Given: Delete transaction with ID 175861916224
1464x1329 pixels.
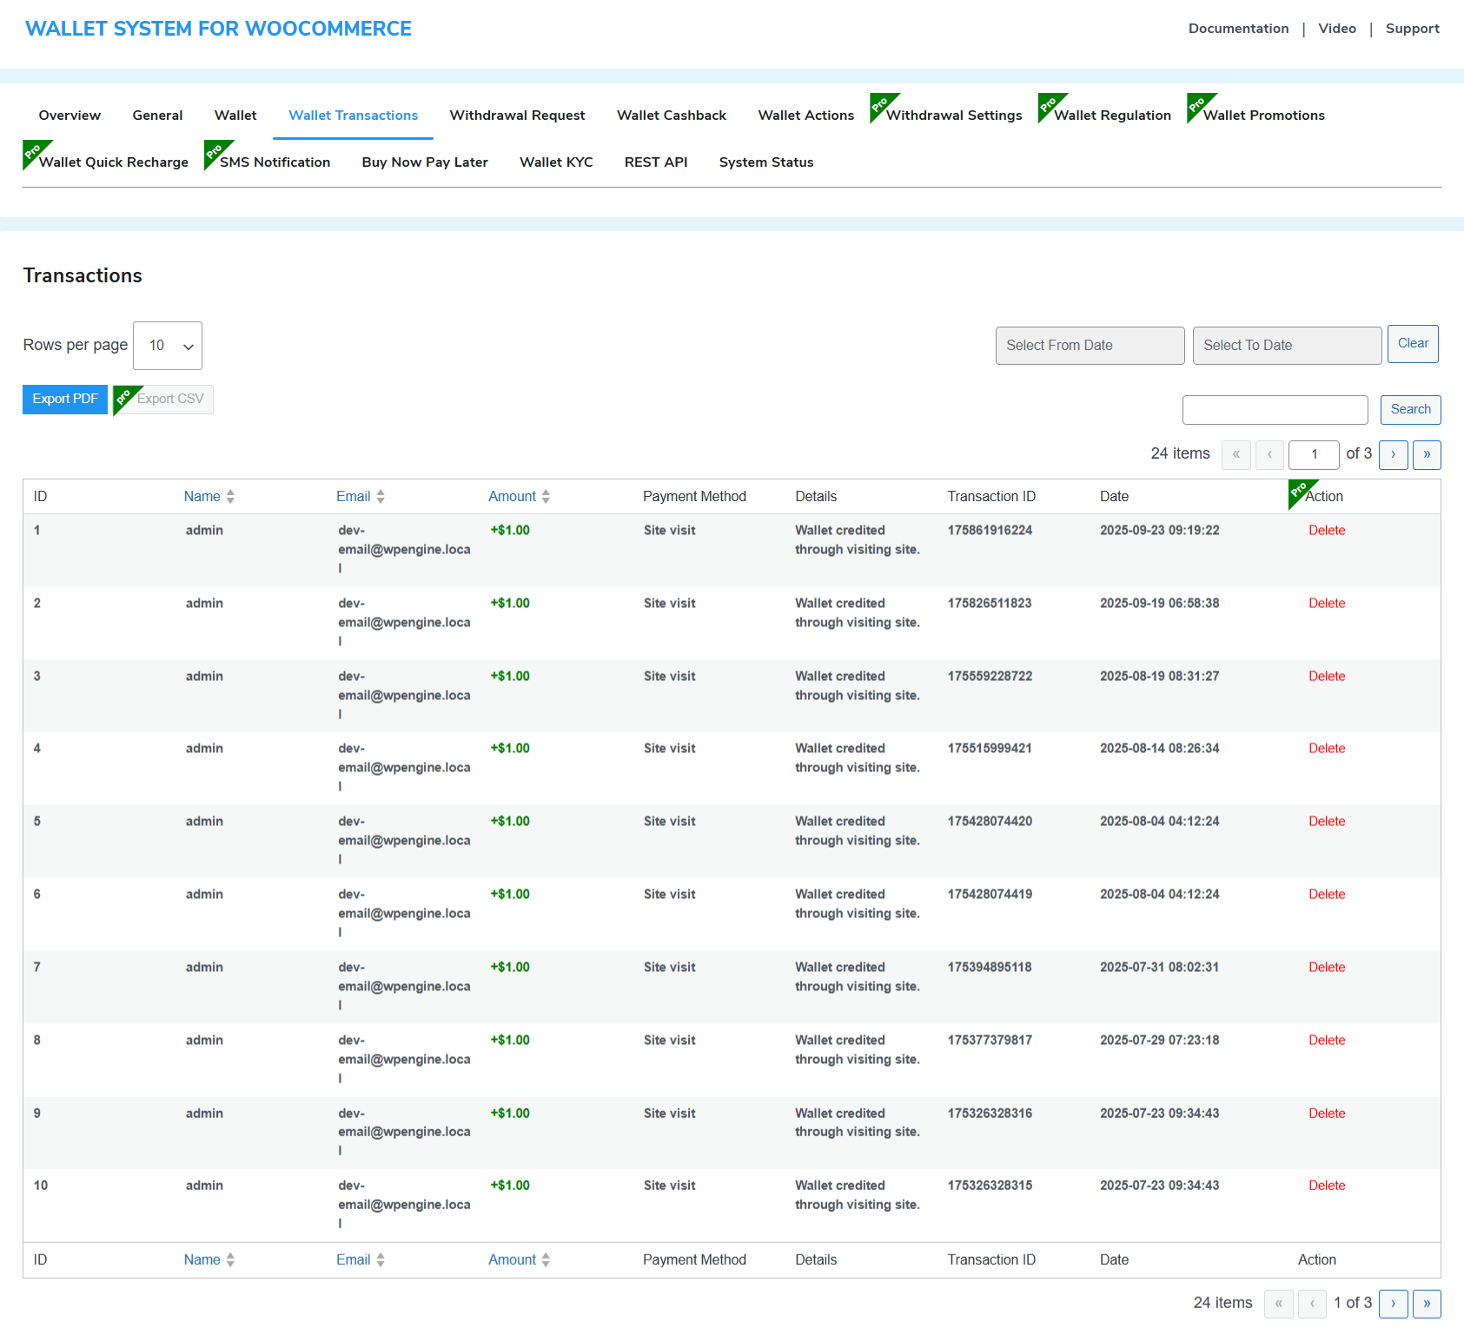Looking at the screenshot, I should 1326,530.
